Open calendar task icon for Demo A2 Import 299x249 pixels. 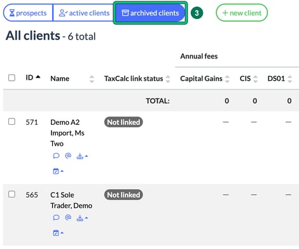click(58, 171)
